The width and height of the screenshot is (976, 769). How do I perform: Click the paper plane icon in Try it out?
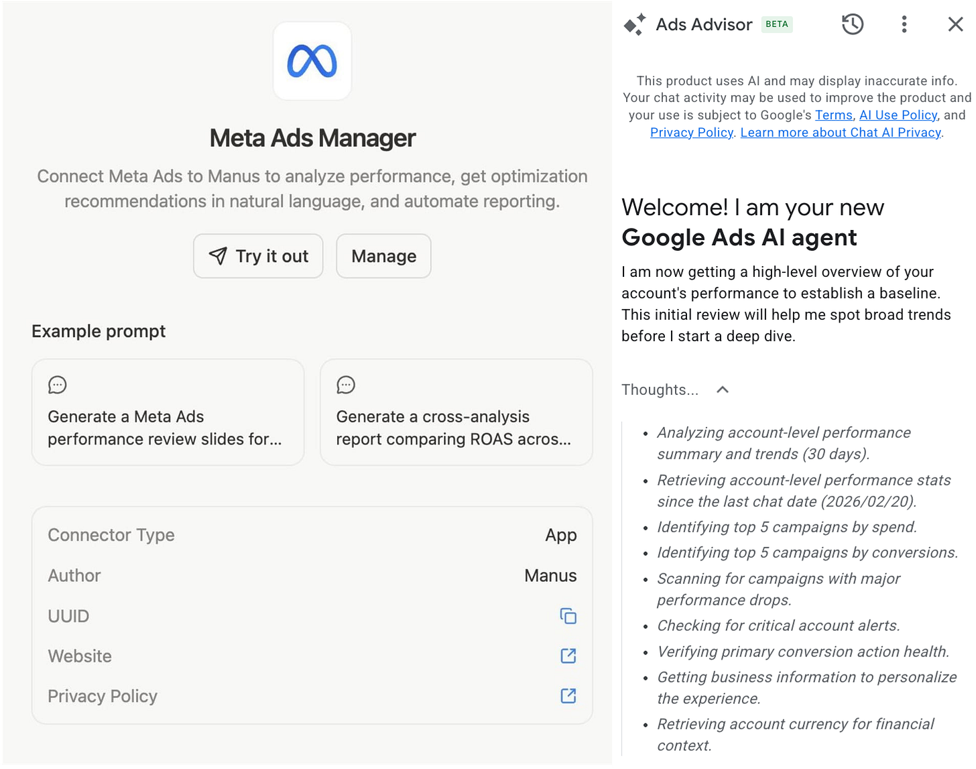click(x=218, y=255)
